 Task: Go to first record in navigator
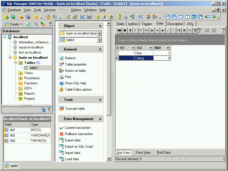[119, 30]
